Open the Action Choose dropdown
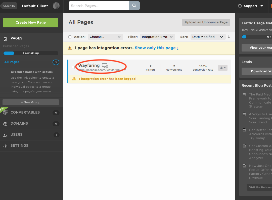The width and height of the screenshot is (272, 200). [x=106, y=37]
